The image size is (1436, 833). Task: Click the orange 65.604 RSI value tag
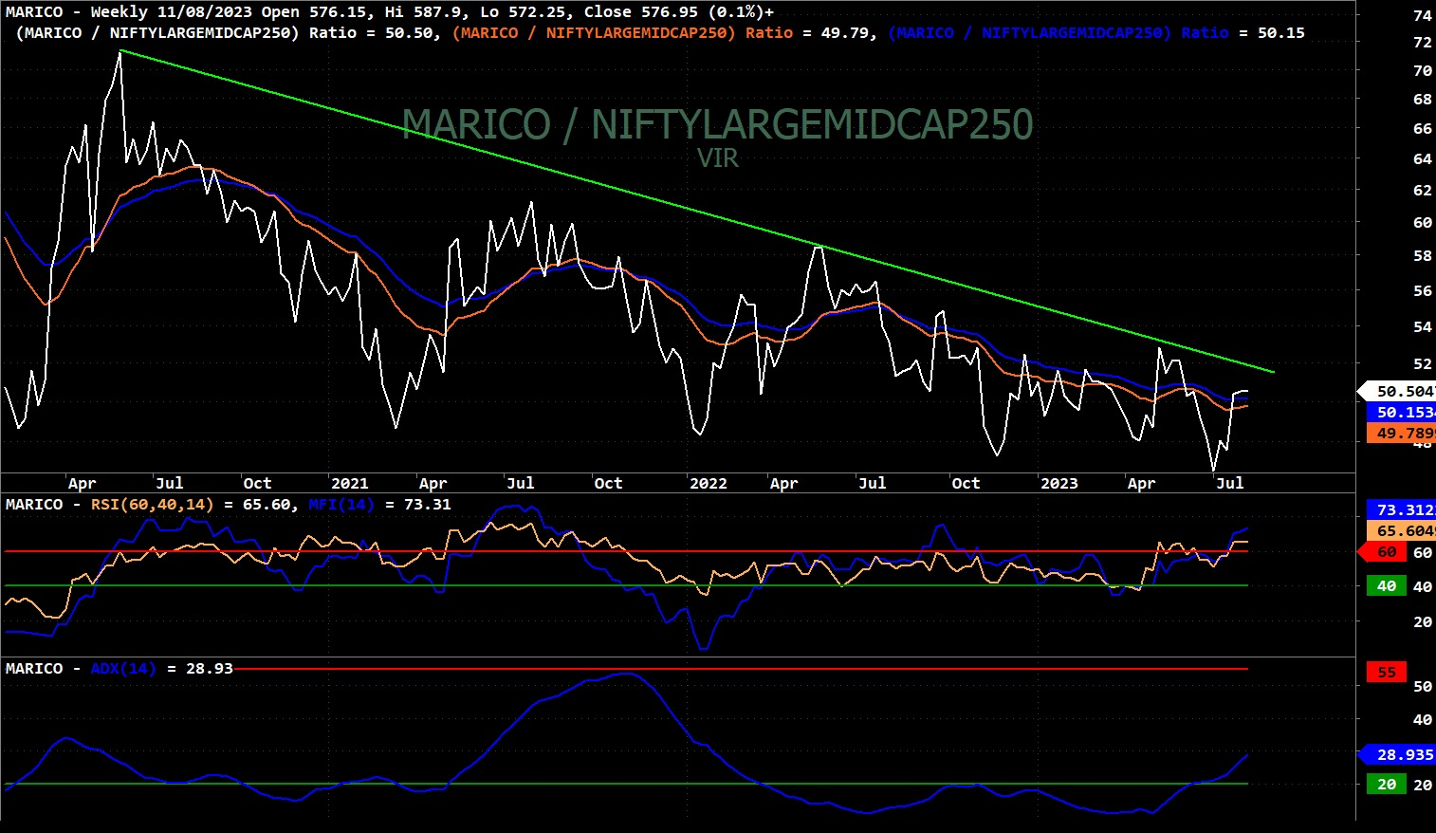tap(1401, 531)
